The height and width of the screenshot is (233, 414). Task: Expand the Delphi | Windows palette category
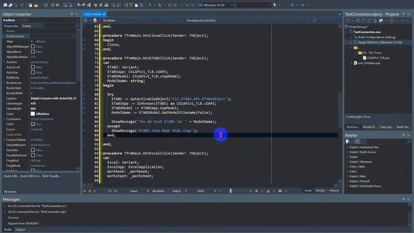coord(347,162)
